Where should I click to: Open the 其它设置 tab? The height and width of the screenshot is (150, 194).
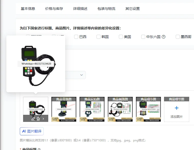click(133, 9)
